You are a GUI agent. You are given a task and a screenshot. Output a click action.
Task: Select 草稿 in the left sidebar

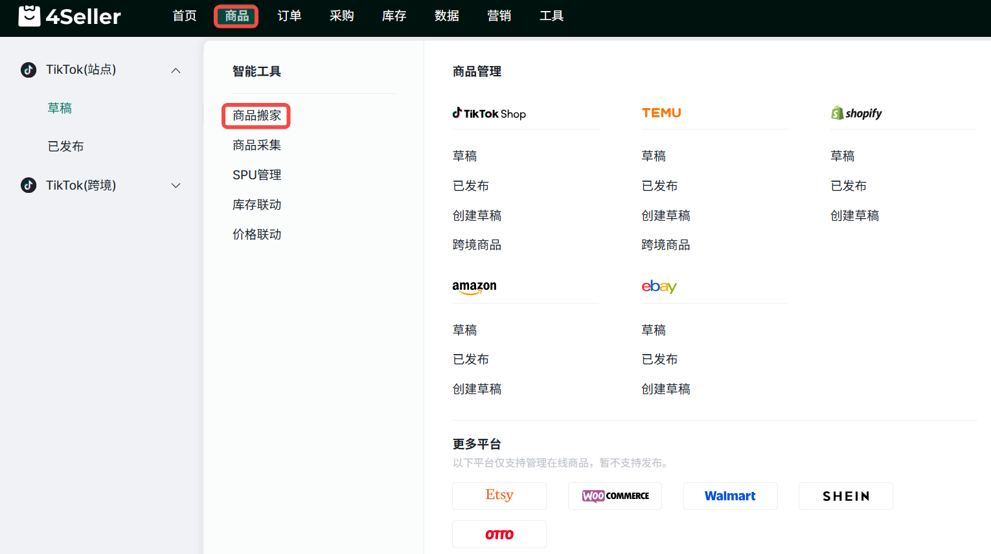tap(60, 108)
